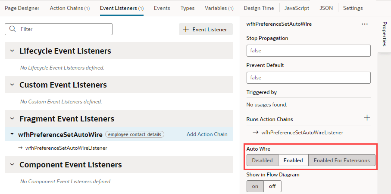Open the Prevent Default value field
This screenshot has height=194, width=391.
click(309, 78)
